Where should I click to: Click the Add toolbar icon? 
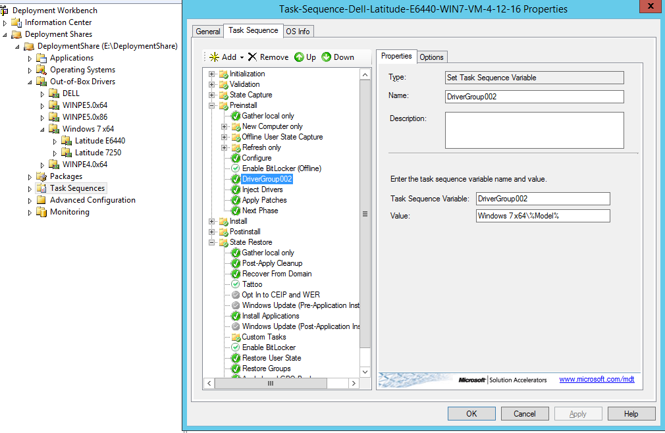point(214,57)
